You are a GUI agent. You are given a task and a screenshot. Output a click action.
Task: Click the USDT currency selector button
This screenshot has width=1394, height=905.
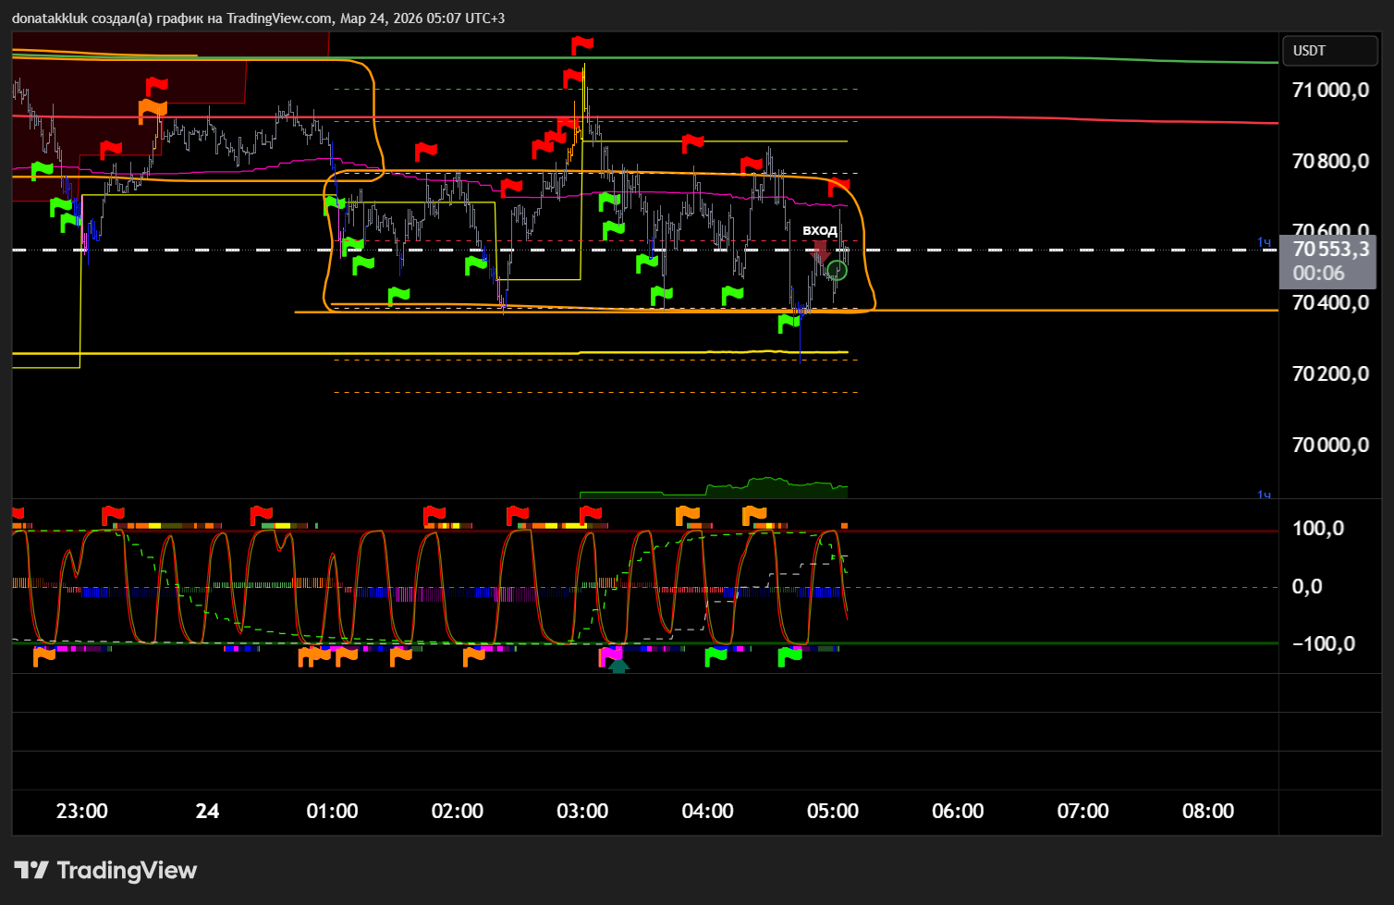(x=1329, y=51)
